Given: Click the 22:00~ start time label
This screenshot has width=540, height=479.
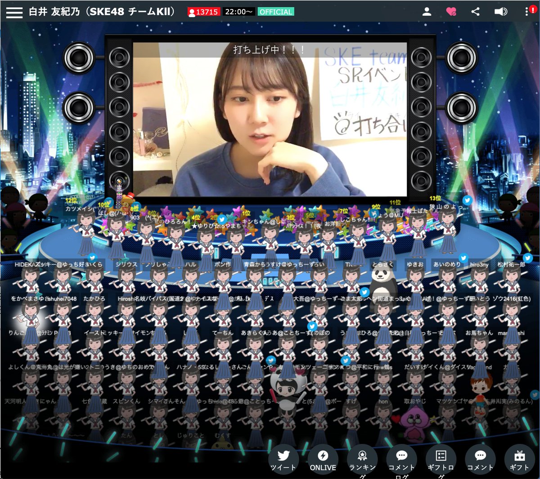Looking at the screenshot, I should click(239, 12).
